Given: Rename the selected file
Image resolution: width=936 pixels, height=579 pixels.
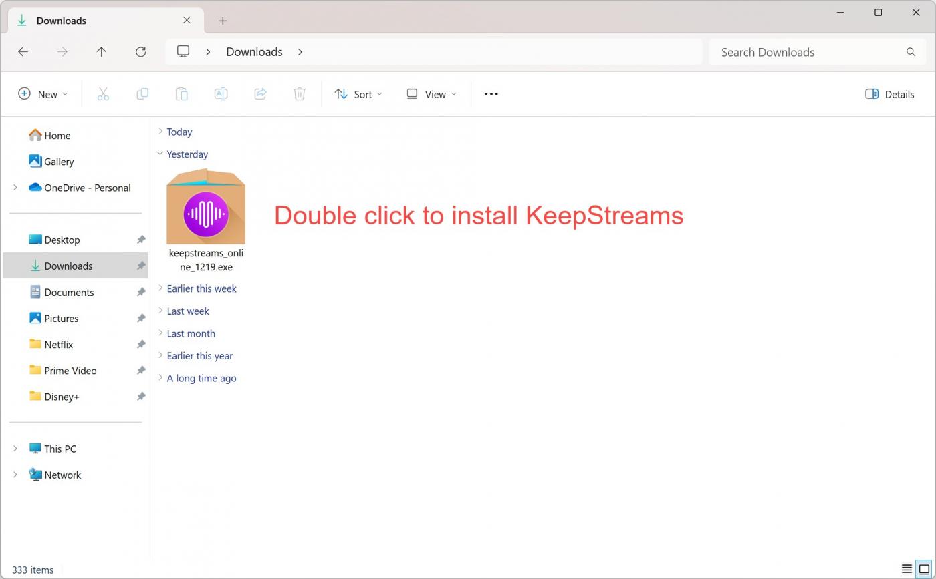Looking at the screenshot, I should [x=221, y=94].
